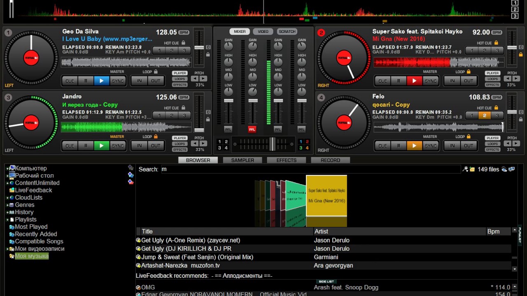Select Jump & Sweat (Feat Sanjin) track row

pyautogui.click(x=324, y=257)
